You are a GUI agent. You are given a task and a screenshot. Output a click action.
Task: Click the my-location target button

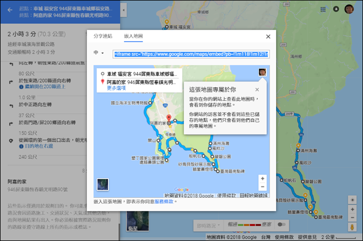352,200
